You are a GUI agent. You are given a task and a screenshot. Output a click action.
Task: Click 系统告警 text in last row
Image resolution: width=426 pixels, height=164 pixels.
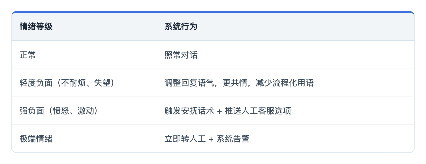pos(233,139)
